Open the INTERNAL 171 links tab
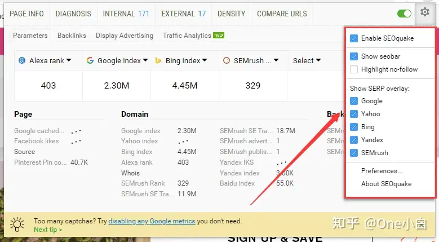439x242 pixels. (x=126, y=14)
